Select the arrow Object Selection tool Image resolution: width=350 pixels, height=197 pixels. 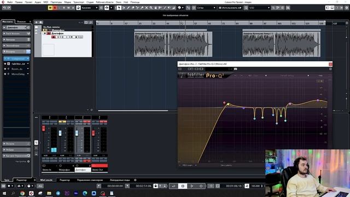pos(119,8)
